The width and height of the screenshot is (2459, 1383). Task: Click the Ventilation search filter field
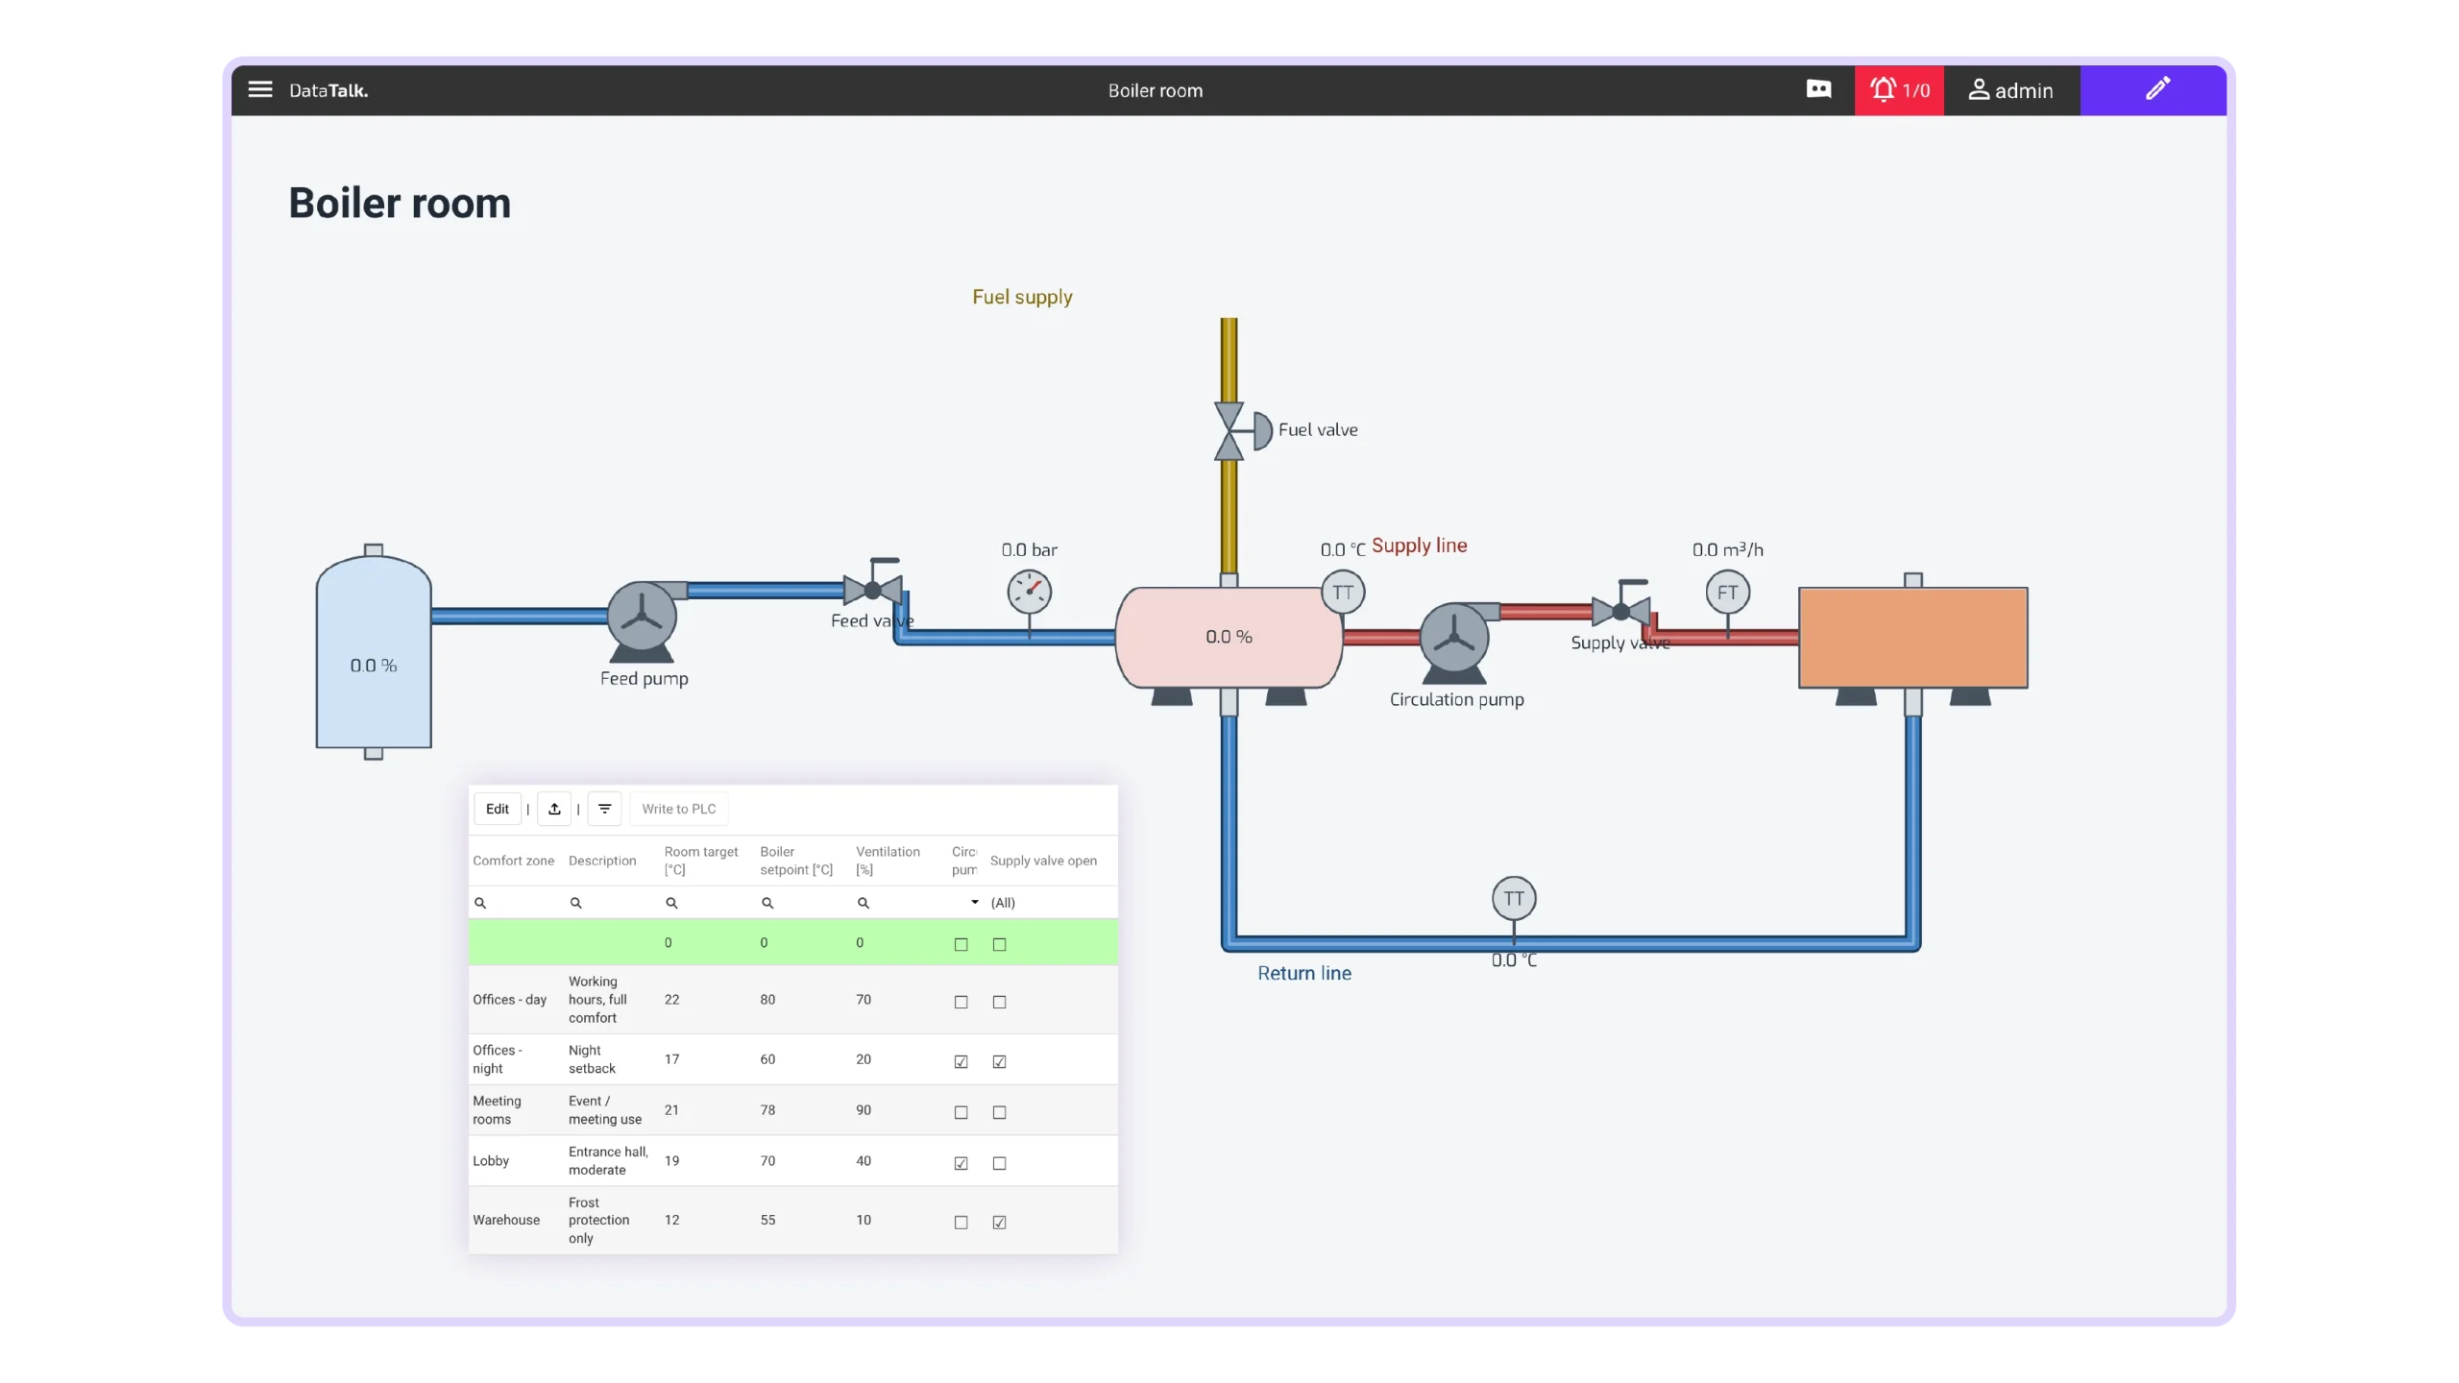coord(901,903)
